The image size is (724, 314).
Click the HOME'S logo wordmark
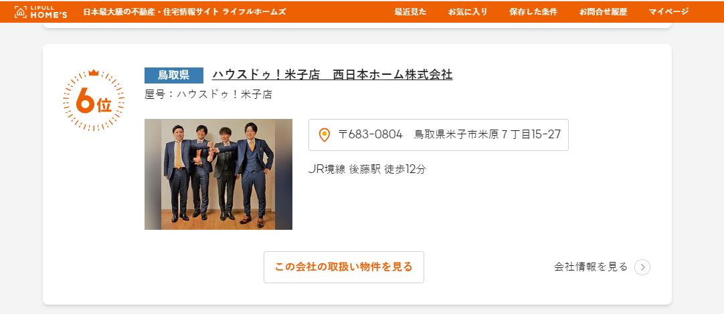[x=48, y=14]
